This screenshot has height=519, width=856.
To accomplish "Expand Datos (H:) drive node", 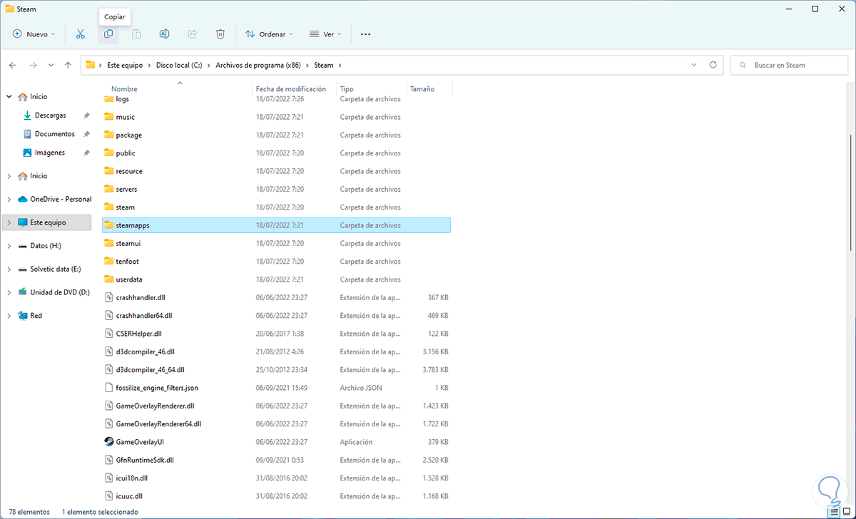I will click(9, 246).
